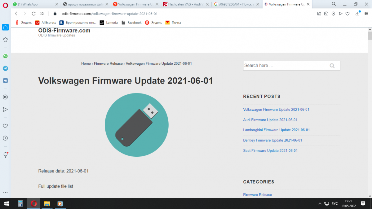Open the Firmware Release category link
372x209 pixels.
[x=258, y=195]
